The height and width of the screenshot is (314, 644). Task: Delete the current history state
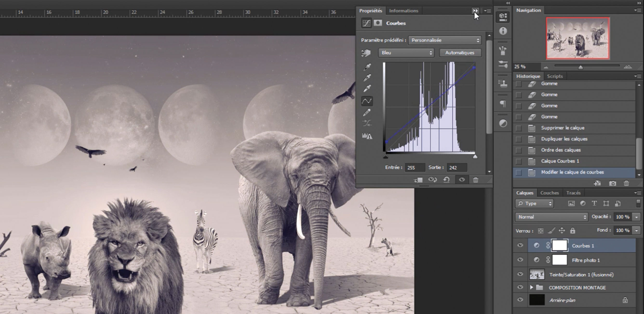(626, 184)
